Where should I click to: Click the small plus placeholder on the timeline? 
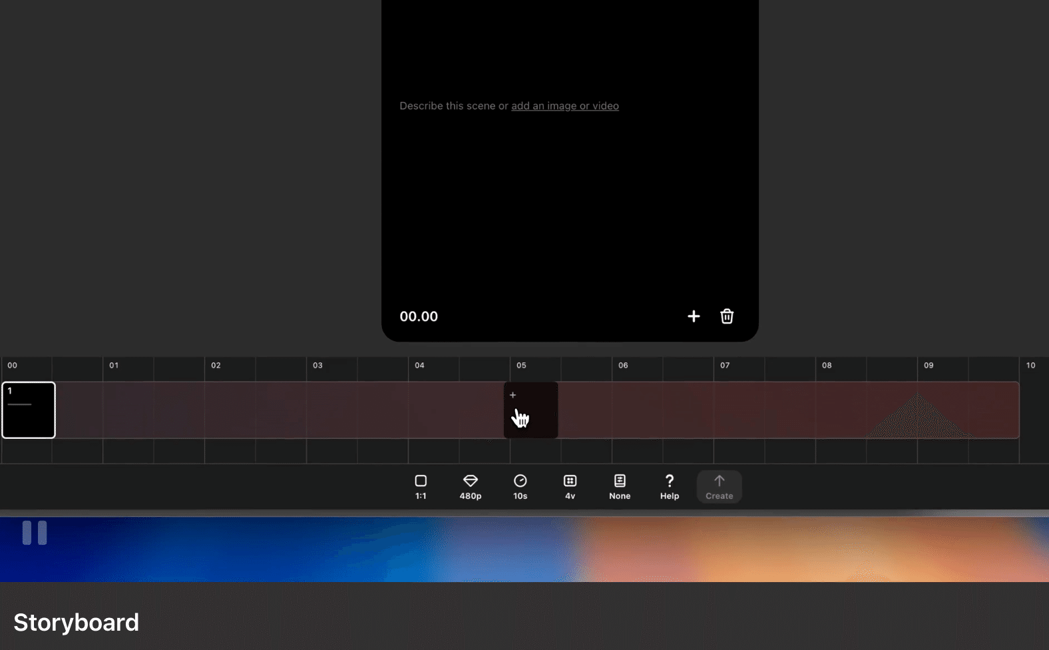pyautogui.click(x=513, y=396)
